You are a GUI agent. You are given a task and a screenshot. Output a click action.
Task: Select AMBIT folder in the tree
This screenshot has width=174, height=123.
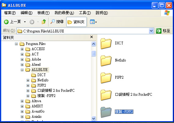click(37, 106)
